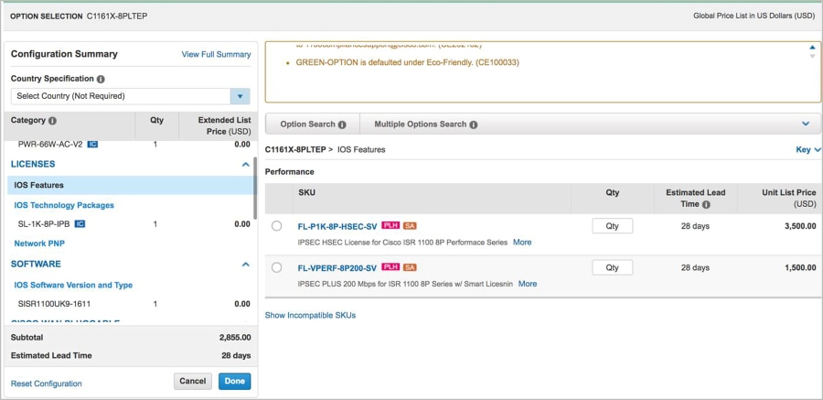Click the Country Specification info icon
The image size is (823, 400).
[101, 79]
